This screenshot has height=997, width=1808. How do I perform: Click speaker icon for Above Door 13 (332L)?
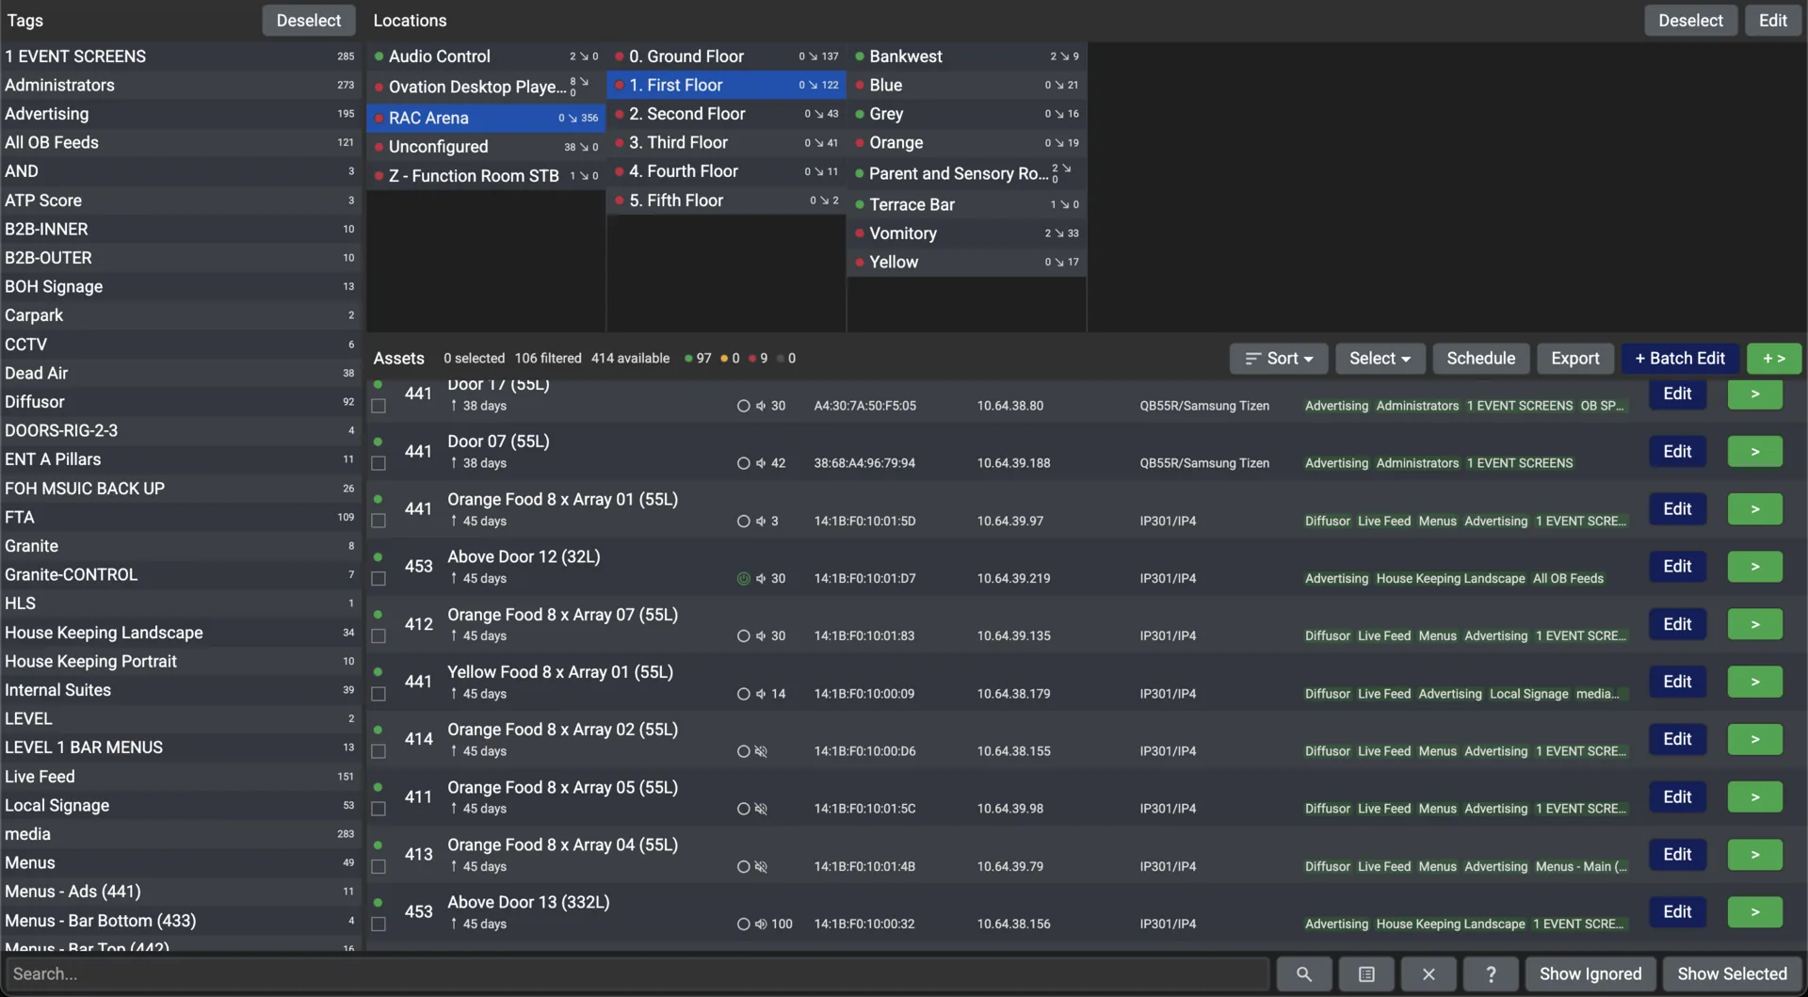(761, 925)
